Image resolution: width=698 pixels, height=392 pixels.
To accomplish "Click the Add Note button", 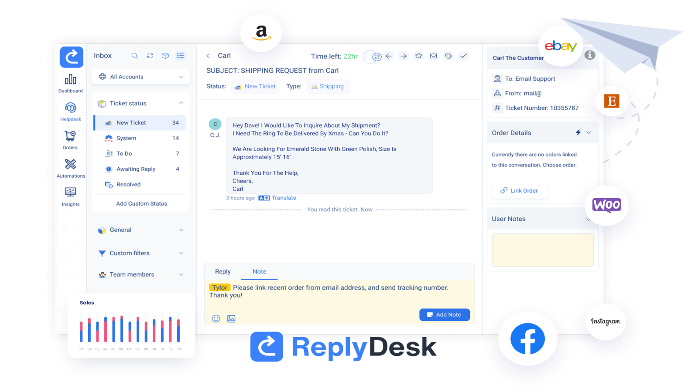I will click(445, 315).
